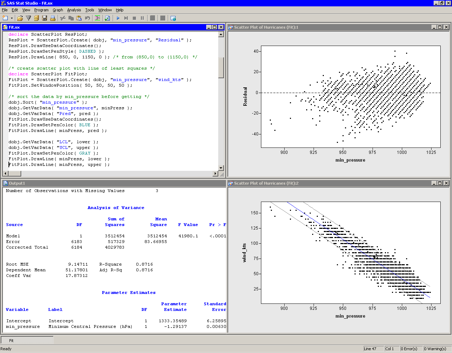The width and height of the screenshot is (452, 353).
Task: Click the min_pressure estimate -1.29137
Action: coord(176,326)
